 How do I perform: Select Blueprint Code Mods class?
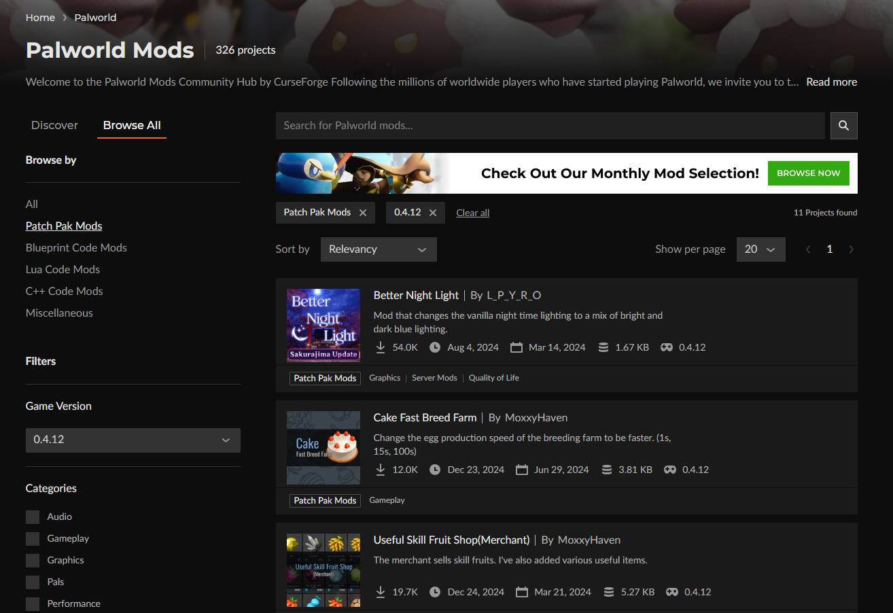pos(76,247)
